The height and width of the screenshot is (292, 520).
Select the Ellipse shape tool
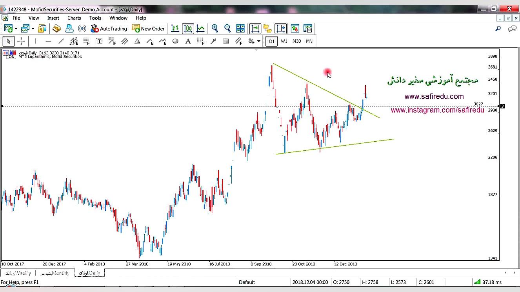(175, 41)
